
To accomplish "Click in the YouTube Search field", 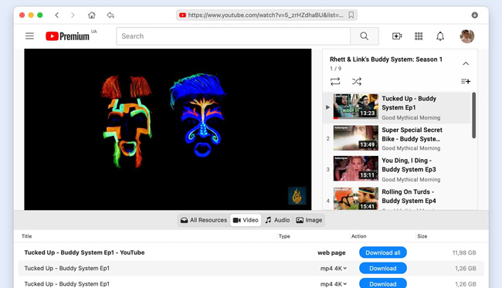I will [233, 36].
